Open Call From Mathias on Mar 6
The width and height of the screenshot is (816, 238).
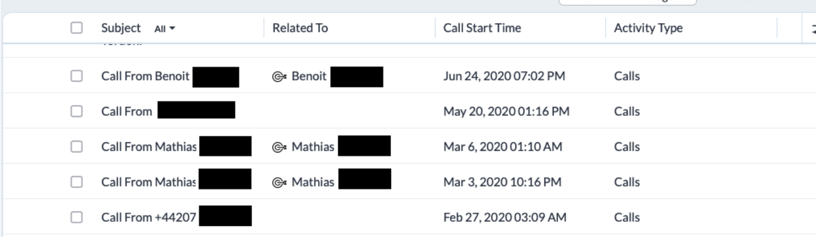click(x=148, y=147)
